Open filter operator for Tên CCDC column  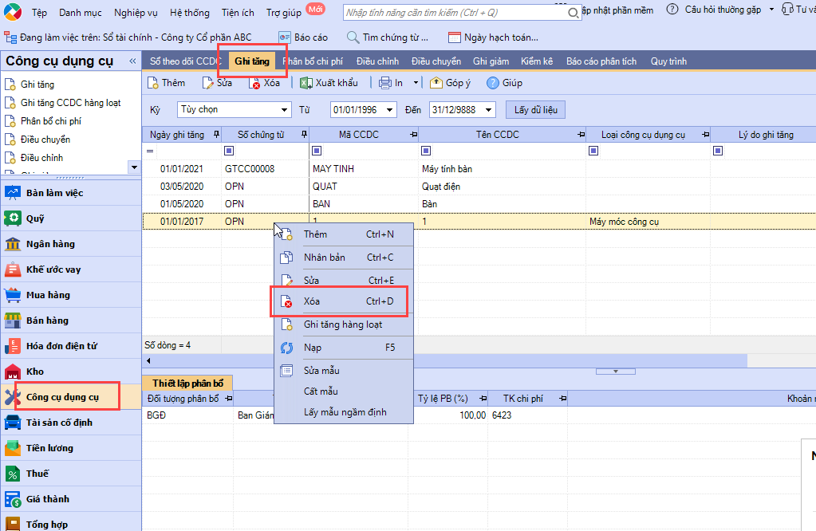(426, 151)
